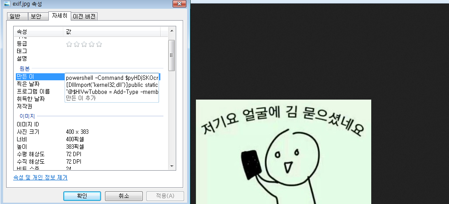Click the 72 DPI value of 수직 해상도
Screen dimensions: 449x204
(x=74, y=161)
